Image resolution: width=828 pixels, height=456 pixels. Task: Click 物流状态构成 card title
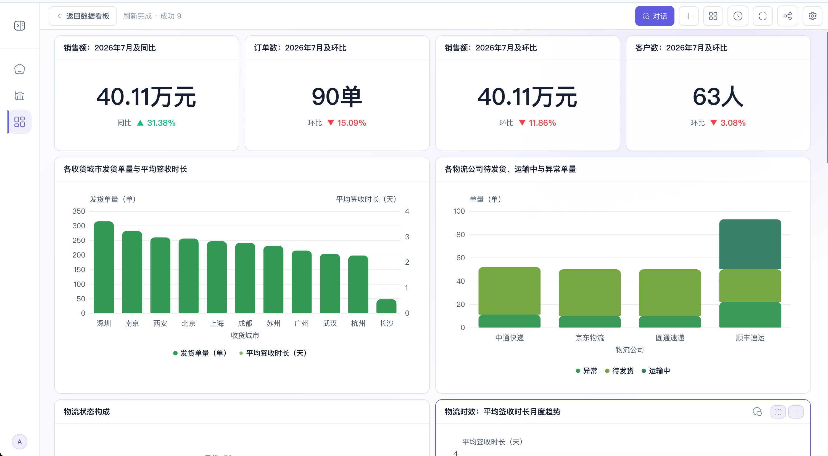87,412
